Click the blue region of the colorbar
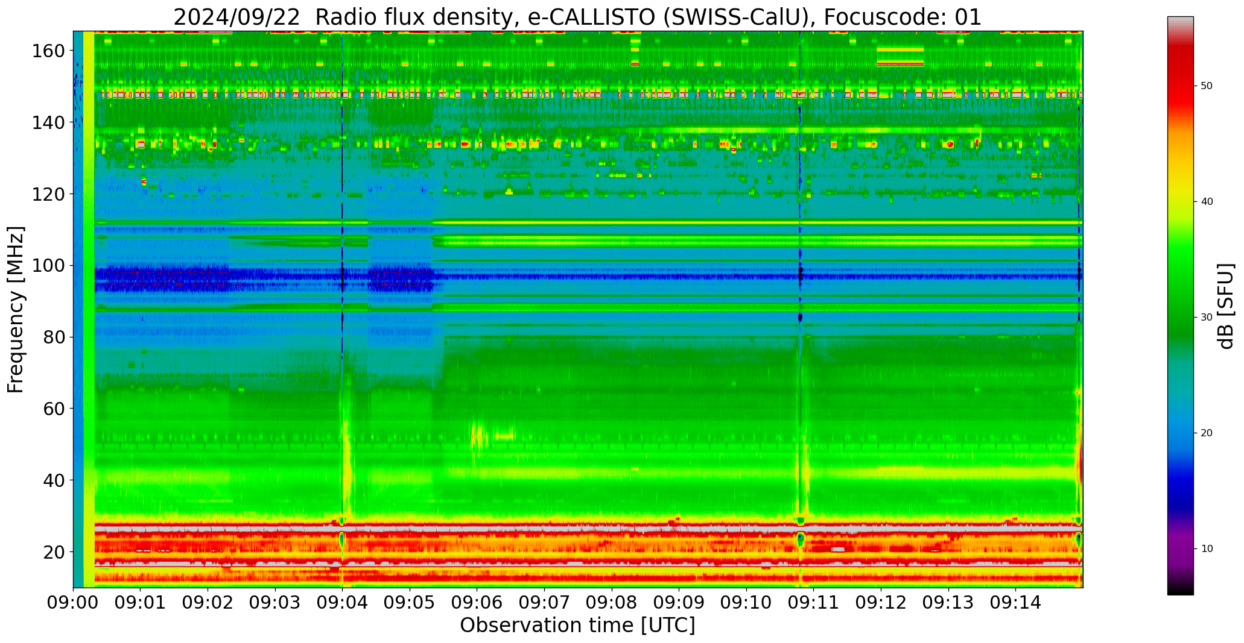Viewport: 1244px width, 643px height. (x=1180, y=476)
